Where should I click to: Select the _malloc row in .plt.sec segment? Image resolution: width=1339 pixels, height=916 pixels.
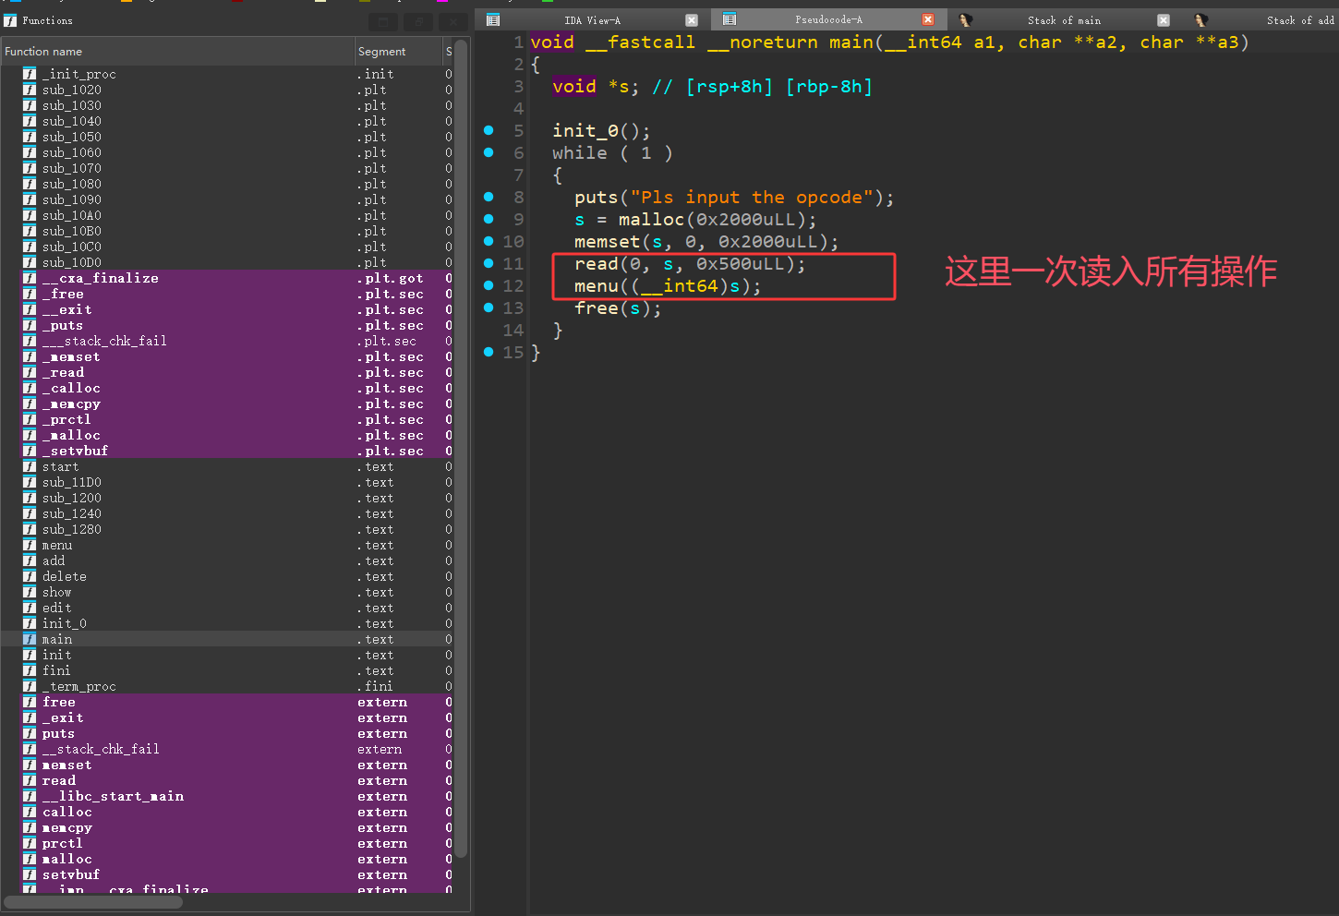227,435
